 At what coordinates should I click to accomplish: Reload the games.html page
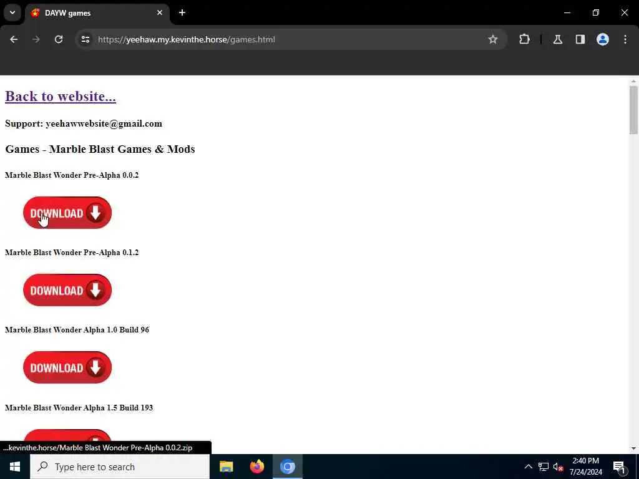click(x=59, y=39)
